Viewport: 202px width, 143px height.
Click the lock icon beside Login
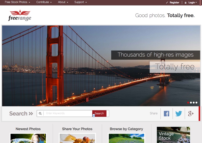(186, 3)
